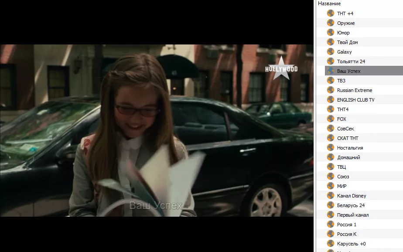Select the globe icon for Юмор channel
This screenshot has height=252, width=403.
click(331, 32)
